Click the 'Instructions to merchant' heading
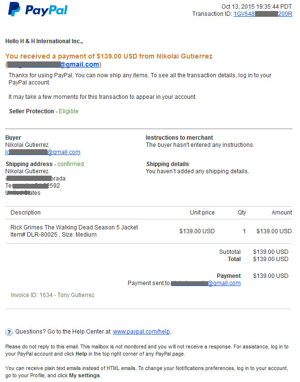Image resolution: width=300 pixels, height=382 pixels. (179, 138)
